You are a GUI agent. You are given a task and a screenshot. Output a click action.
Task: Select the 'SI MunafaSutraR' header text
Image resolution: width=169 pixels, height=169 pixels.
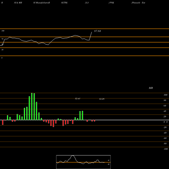click(x=42, y=3)
